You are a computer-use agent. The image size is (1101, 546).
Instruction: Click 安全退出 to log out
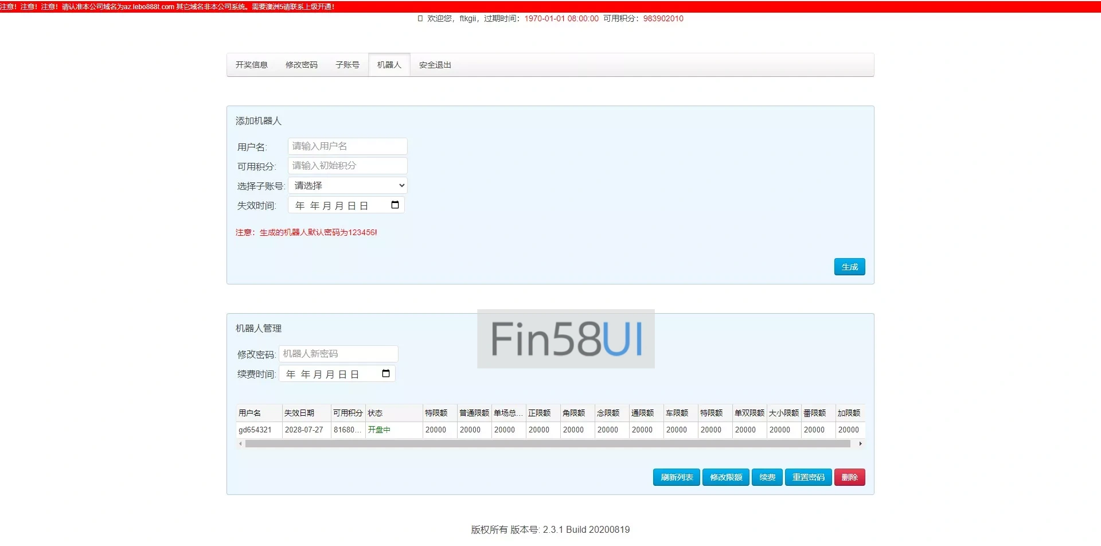[x=435, y=65]
